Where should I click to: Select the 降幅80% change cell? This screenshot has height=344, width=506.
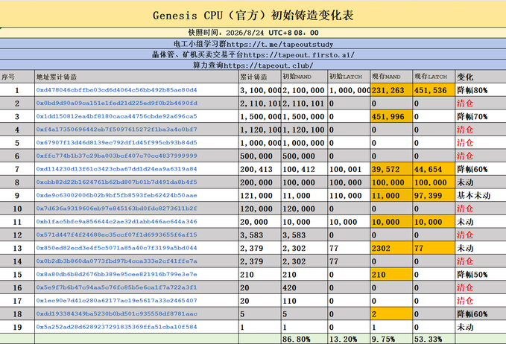(x=481, y=90)
